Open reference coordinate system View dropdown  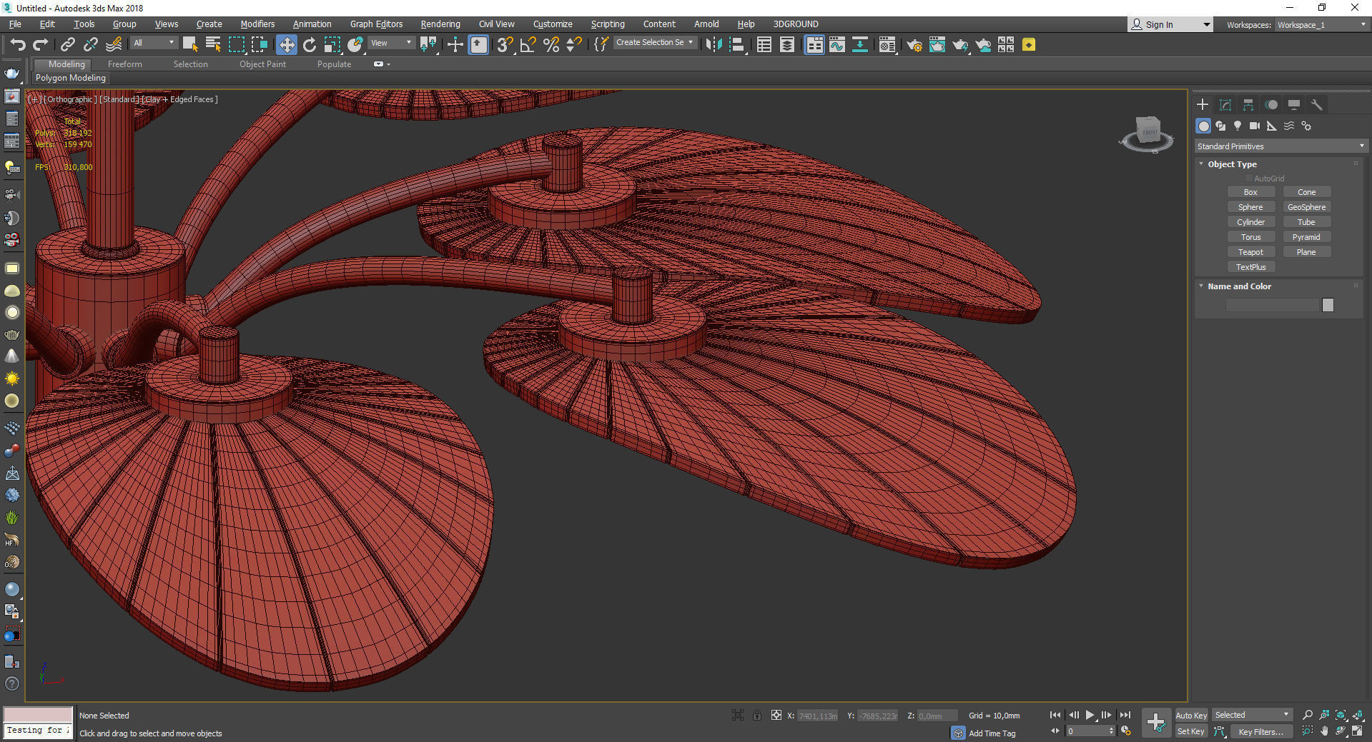pyautogui.click(x=391, y=43)
